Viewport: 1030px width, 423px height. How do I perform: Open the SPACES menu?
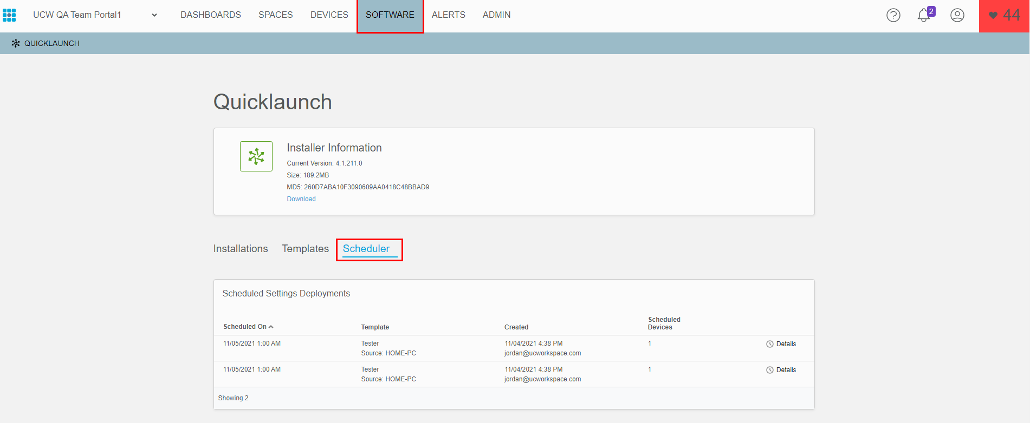click(x=276, y=15)
